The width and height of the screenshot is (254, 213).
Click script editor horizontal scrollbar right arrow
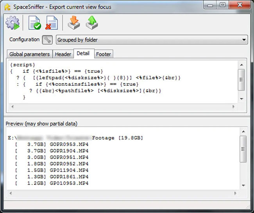(x=235, y=106)
